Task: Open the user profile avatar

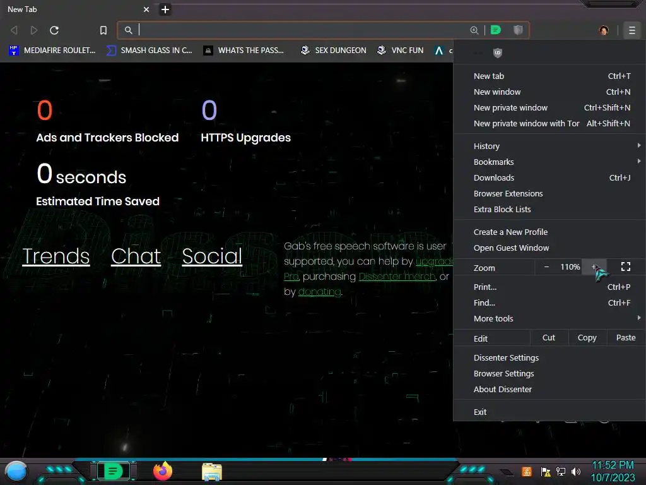Action: pyautogui.click(x=604, y=30)
